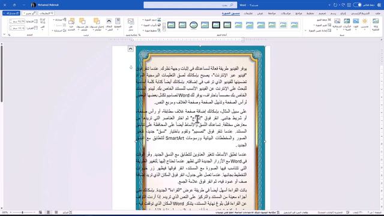The height and width of the screenshot is (216, 384).
Task: Click Change Picture (تغيير الصورة)
Action: [x=323, y=25]
